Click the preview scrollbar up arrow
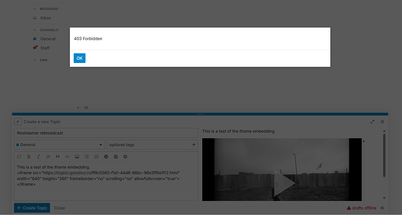 click(384, 131)
